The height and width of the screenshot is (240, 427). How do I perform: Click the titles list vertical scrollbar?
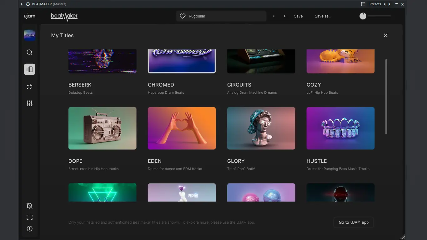[x=386, y=97]
